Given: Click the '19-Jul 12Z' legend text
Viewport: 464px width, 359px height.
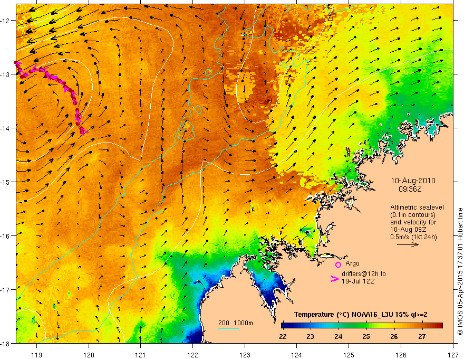Looking at the screenshot, I should point(358,281).
